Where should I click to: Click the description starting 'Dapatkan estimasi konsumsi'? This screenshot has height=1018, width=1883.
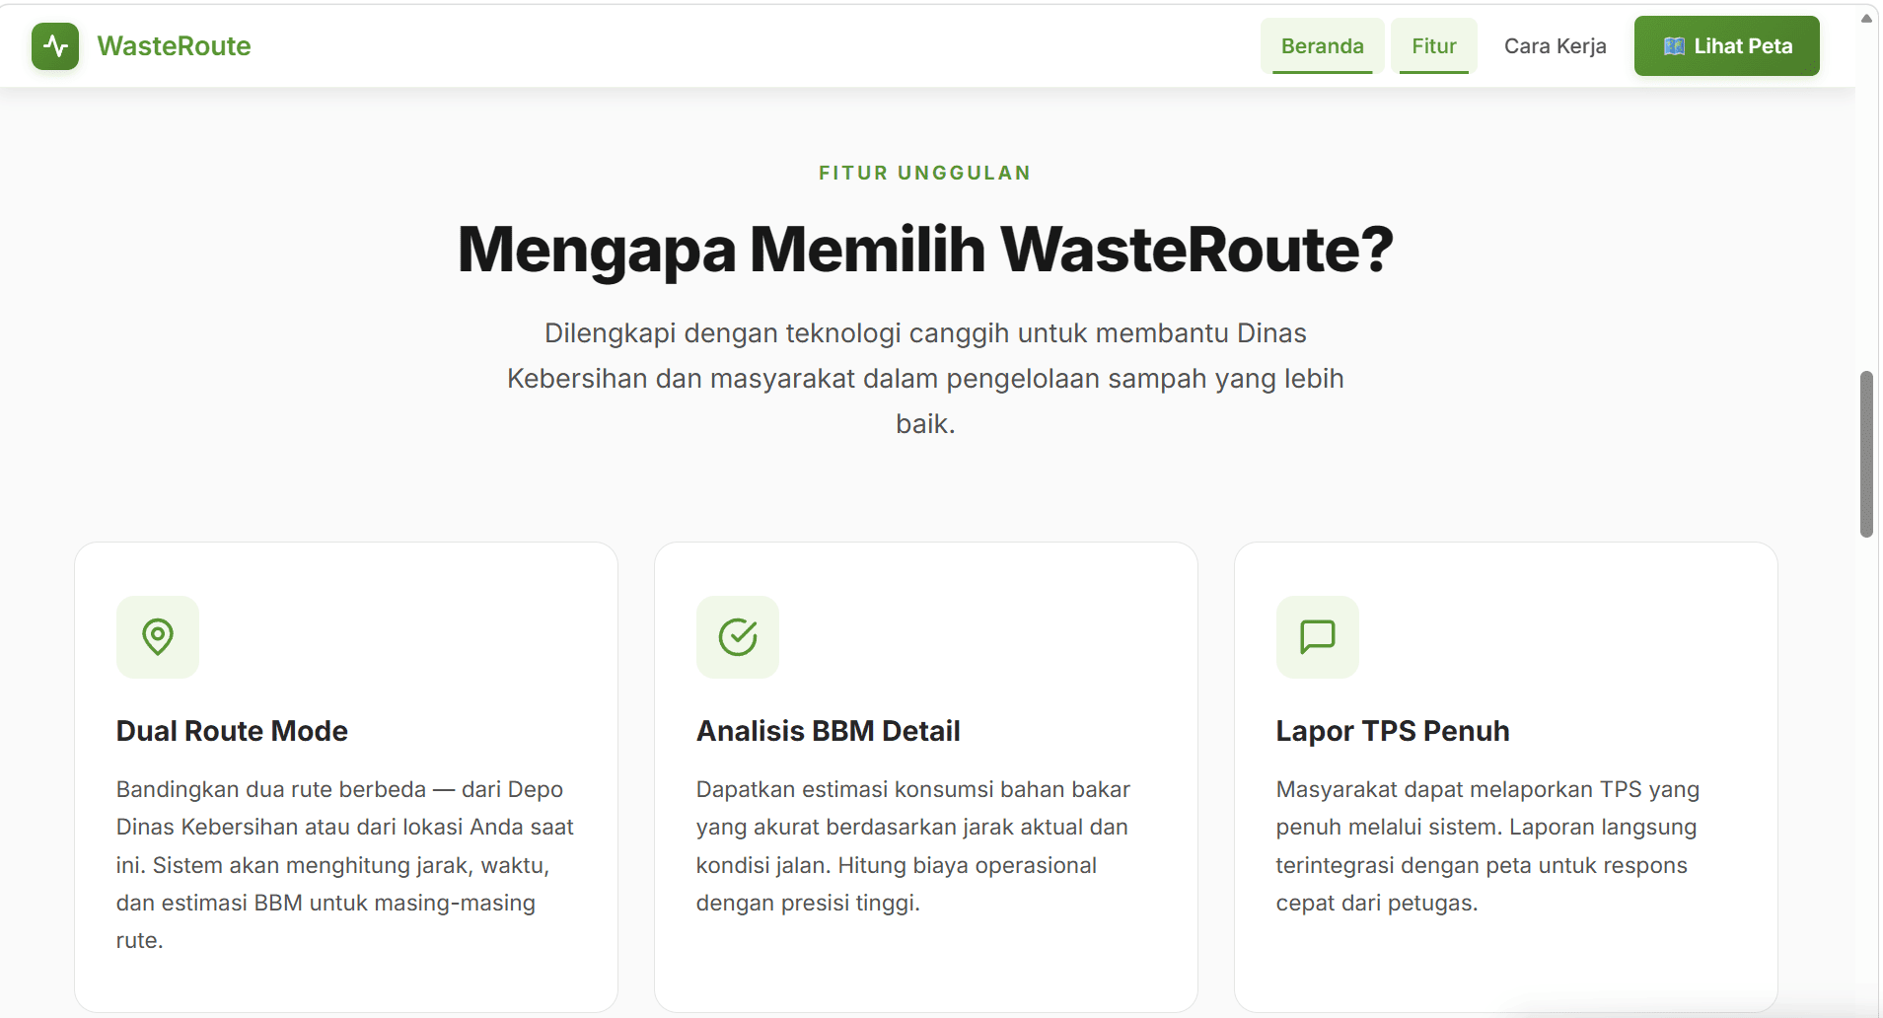(913, 846)
